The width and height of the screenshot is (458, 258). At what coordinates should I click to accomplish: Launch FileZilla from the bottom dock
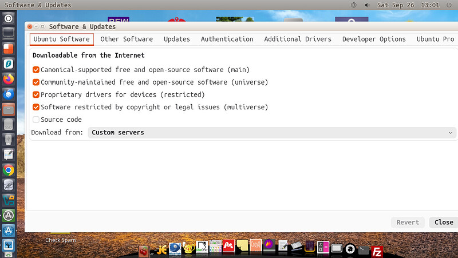(x=377, y=252)
